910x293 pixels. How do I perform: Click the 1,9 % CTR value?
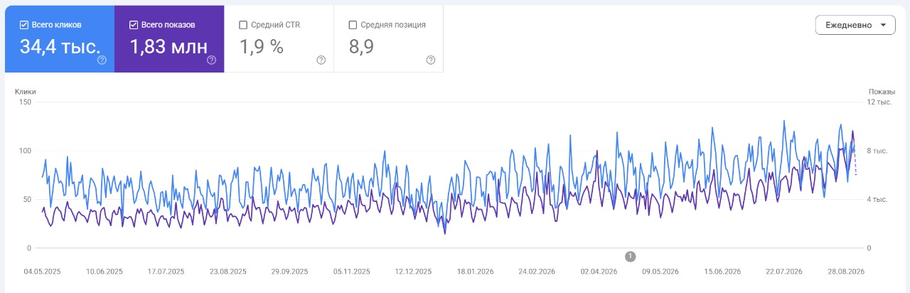pos(261,47)
